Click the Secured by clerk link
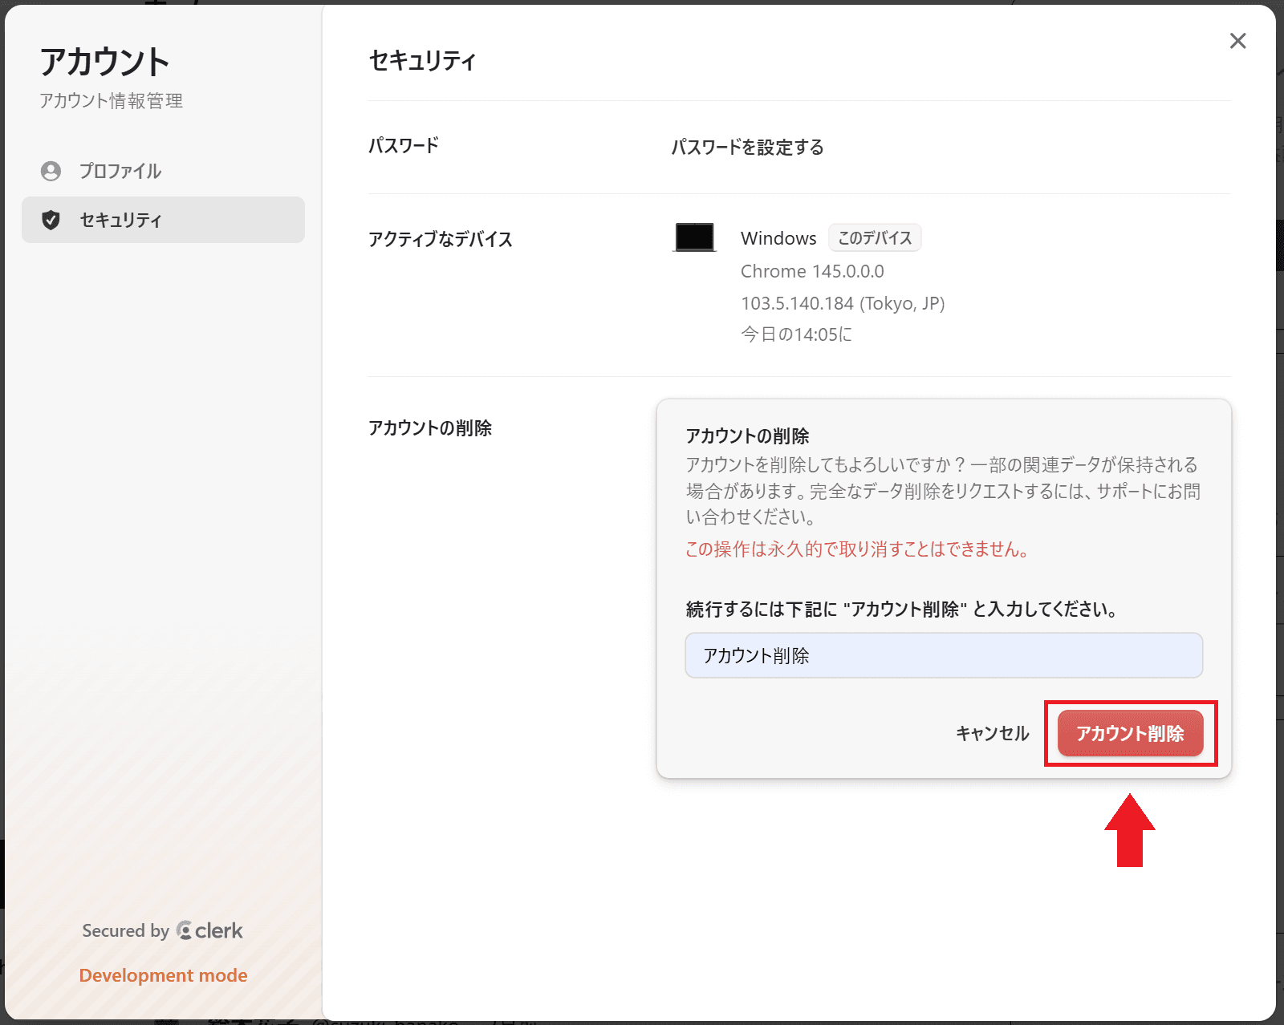 click(x=162, y=930)
